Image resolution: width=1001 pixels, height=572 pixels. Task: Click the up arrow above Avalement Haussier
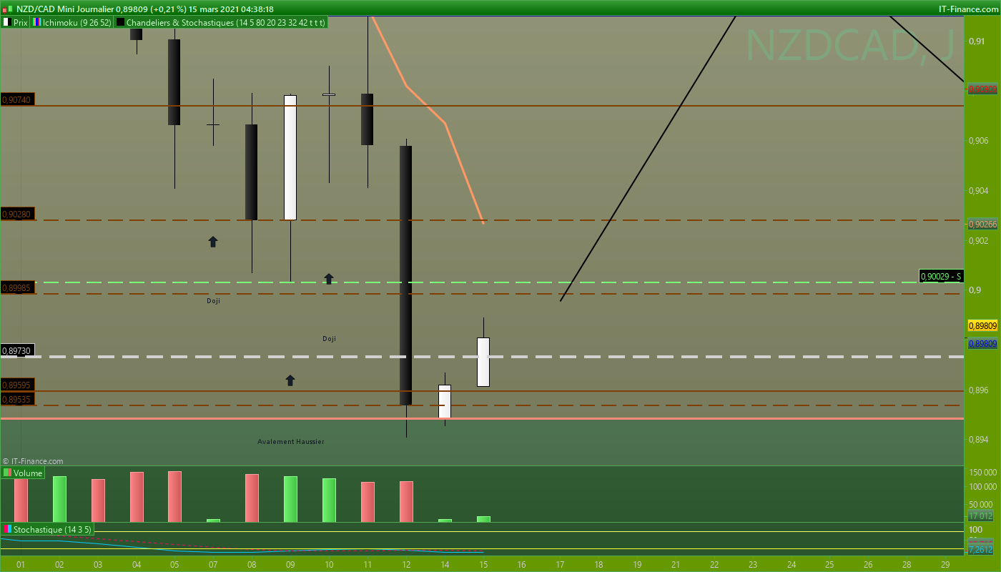click(x=290, y=380)
